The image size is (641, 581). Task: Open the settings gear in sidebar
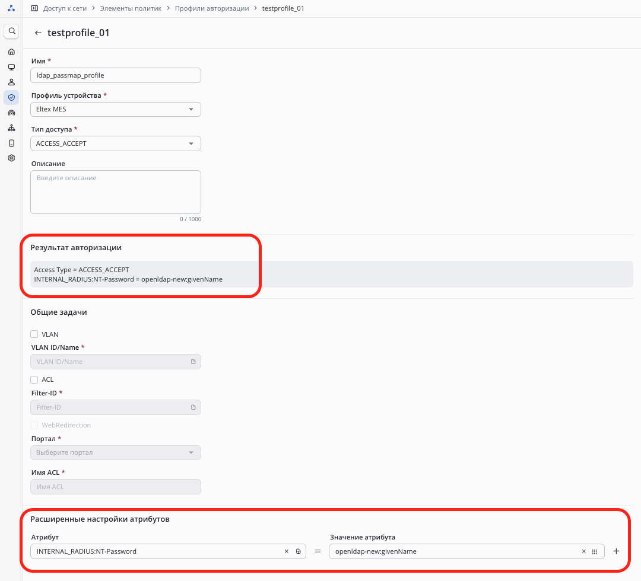coord(11,158)
